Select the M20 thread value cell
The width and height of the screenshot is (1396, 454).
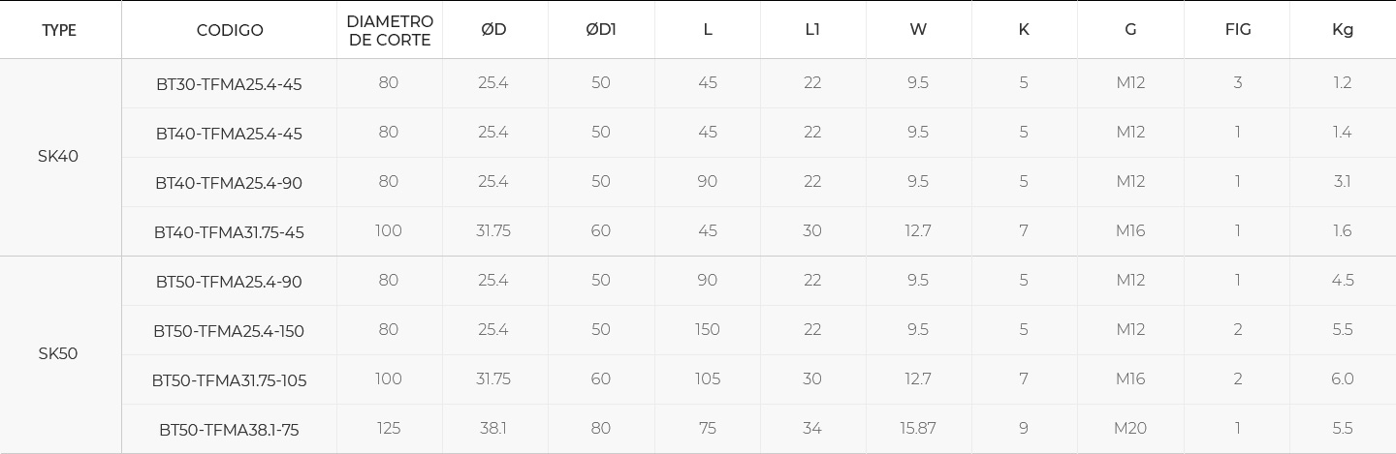(1130, 429)
